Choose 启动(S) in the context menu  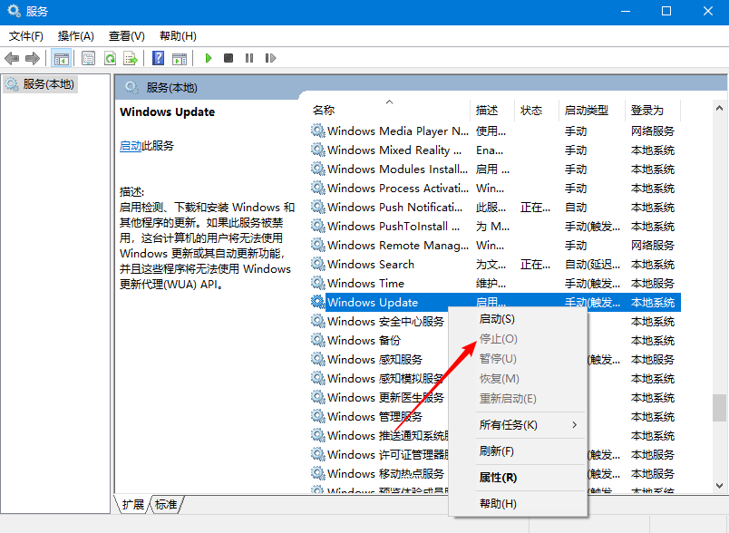coord(518,319)
